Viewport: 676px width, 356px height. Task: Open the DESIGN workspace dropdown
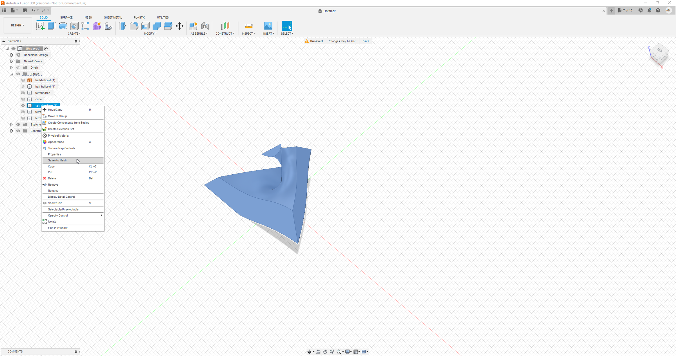17,25
